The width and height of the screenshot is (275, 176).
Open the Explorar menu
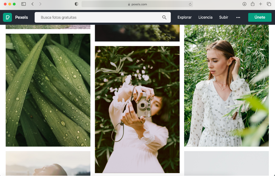[x=184, y=17]
